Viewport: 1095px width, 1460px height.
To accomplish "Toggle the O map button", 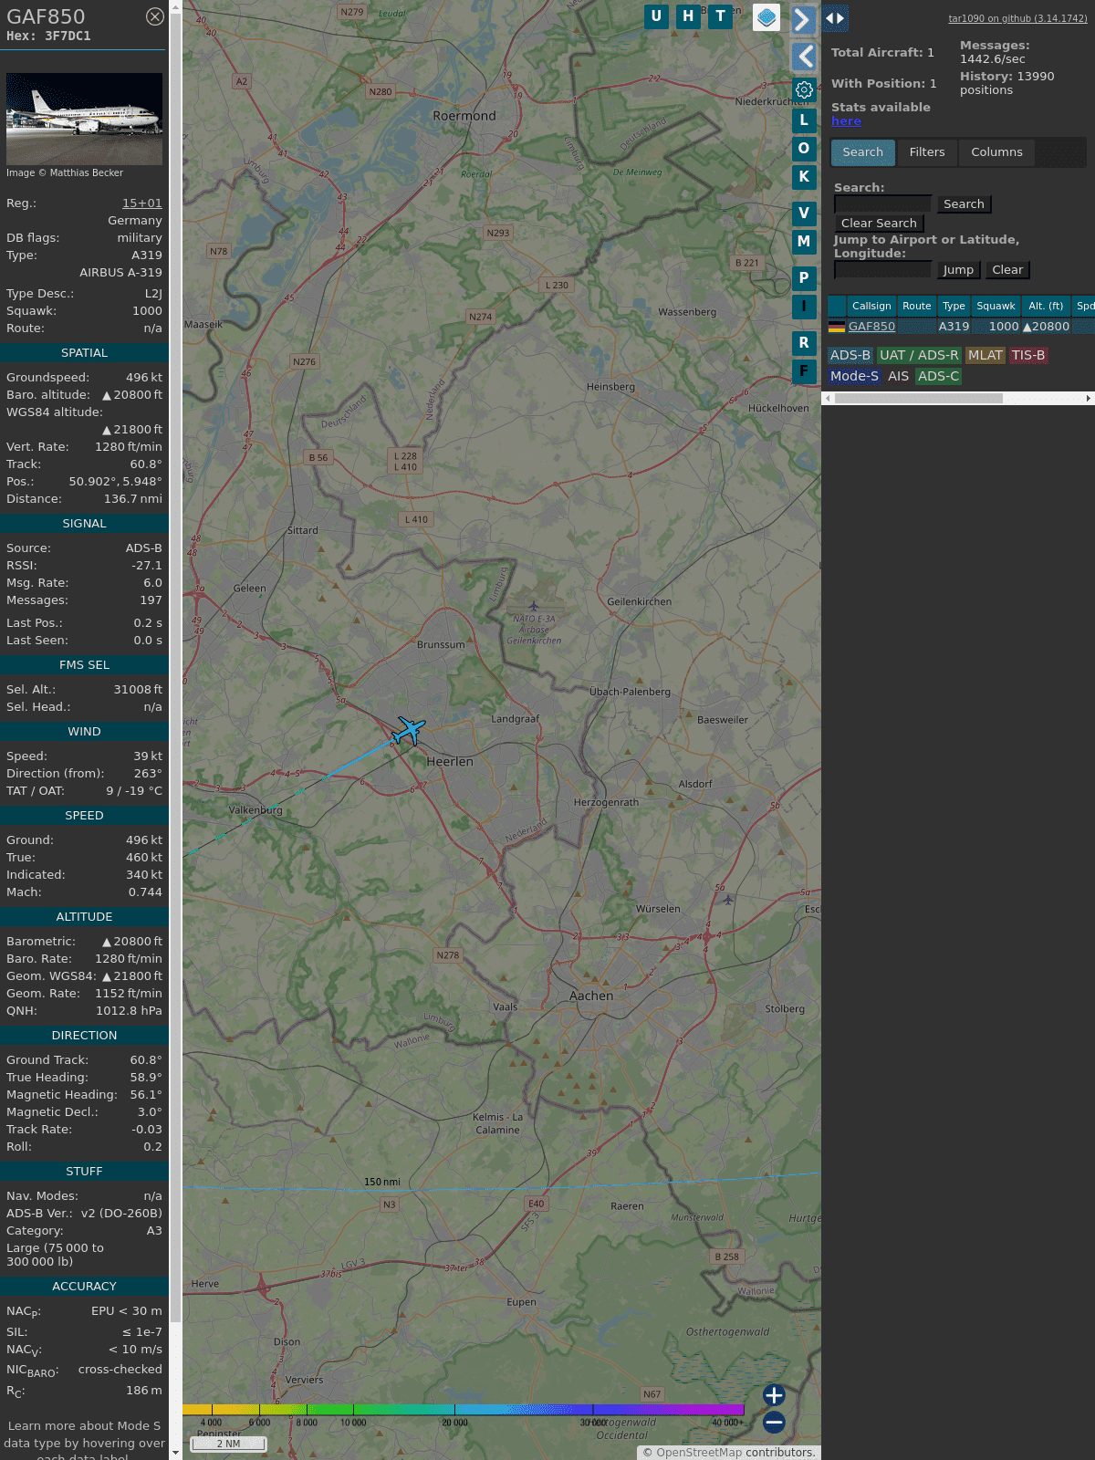I will pos(804,149).
